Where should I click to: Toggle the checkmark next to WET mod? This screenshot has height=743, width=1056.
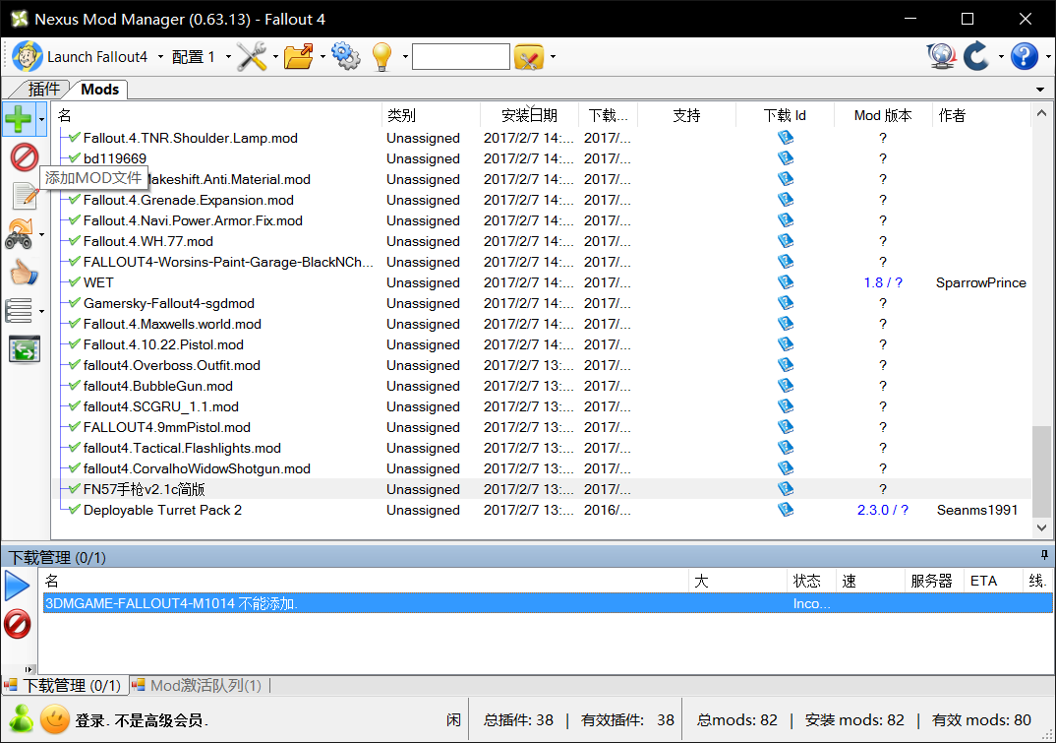pyautogui.click(x=73, y=282)
